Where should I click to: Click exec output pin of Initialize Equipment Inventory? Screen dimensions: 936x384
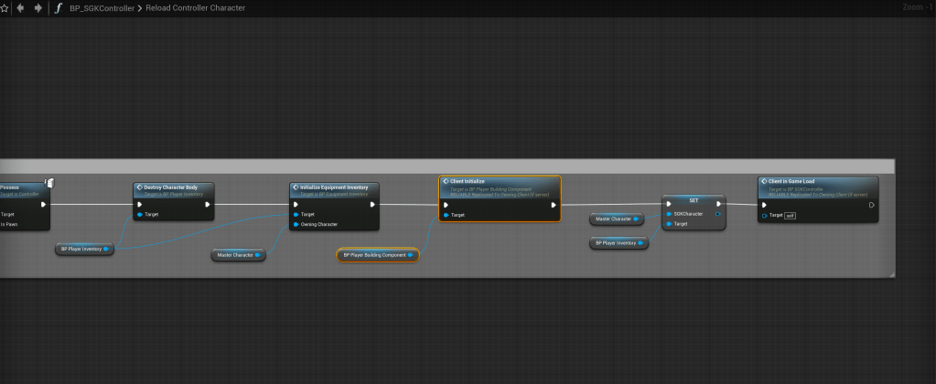[x=371, y=205]
